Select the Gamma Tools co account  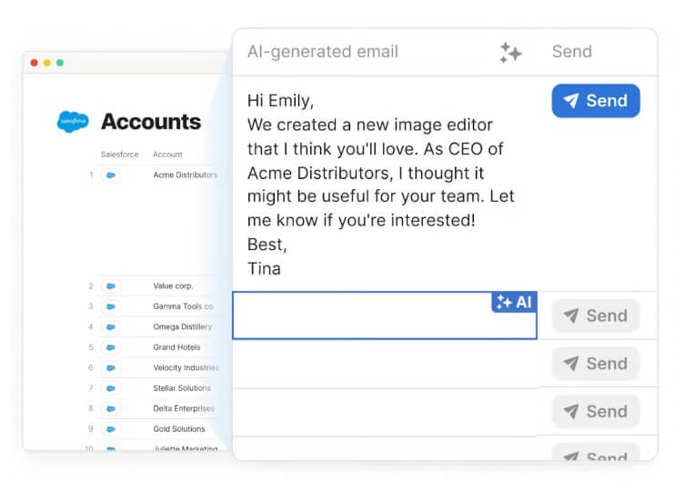pos(183,306)
